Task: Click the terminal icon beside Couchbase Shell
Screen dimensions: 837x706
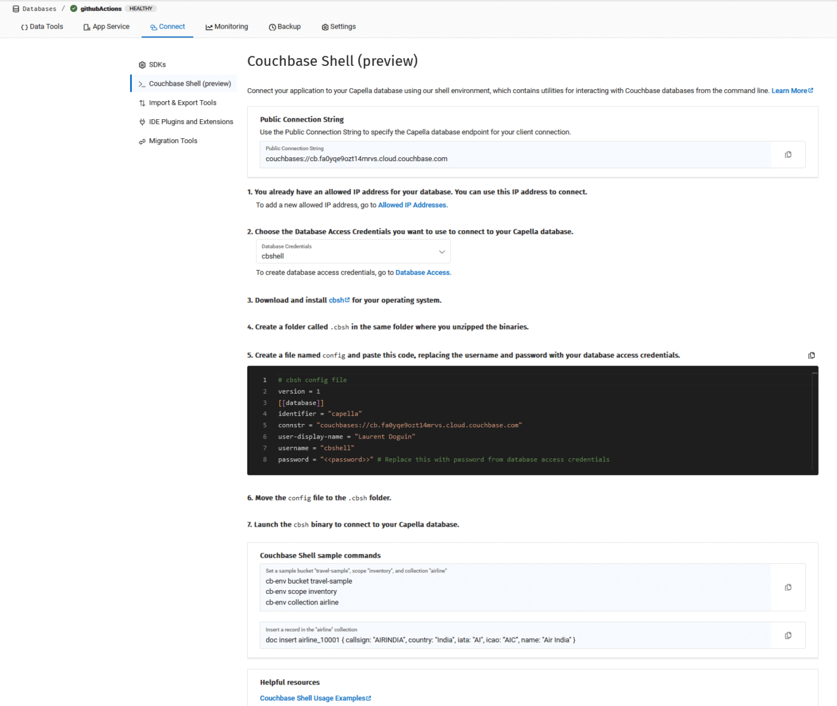Action: coord(142,83)
